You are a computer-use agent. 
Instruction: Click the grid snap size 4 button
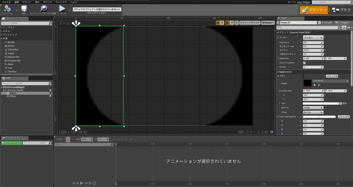[232, 23]
